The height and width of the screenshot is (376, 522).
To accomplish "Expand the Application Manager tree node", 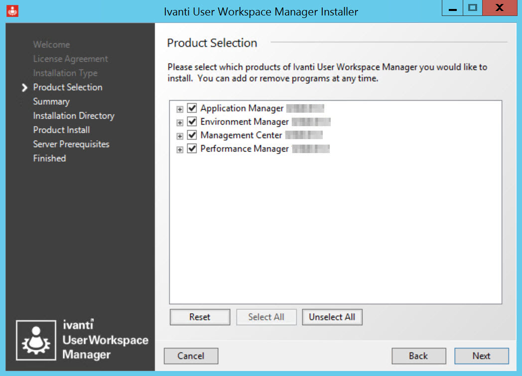I will click(x=180, y=109).
